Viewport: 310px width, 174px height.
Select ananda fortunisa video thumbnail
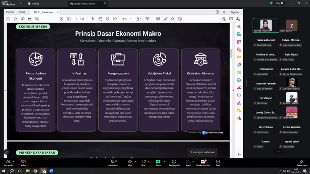266,25
